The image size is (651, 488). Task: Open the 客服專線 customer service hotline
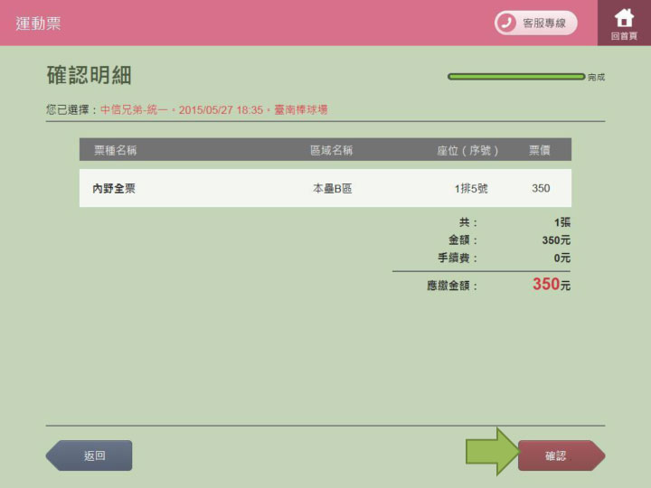pos(535,23)
